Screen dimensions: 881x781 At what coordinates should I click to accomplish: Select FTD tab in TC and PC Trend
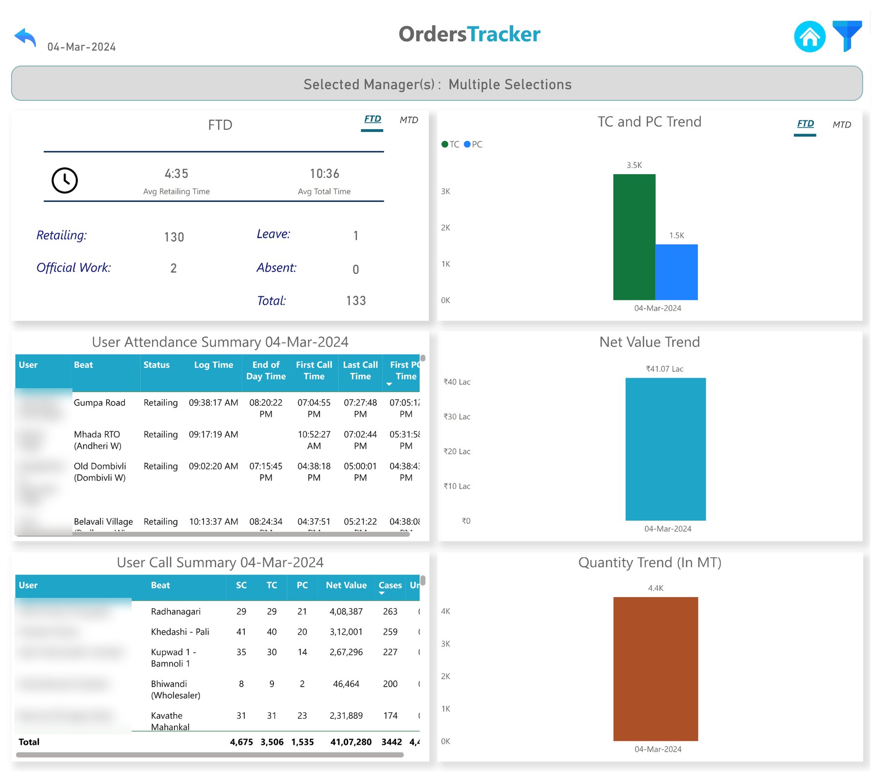pos(805,124)
